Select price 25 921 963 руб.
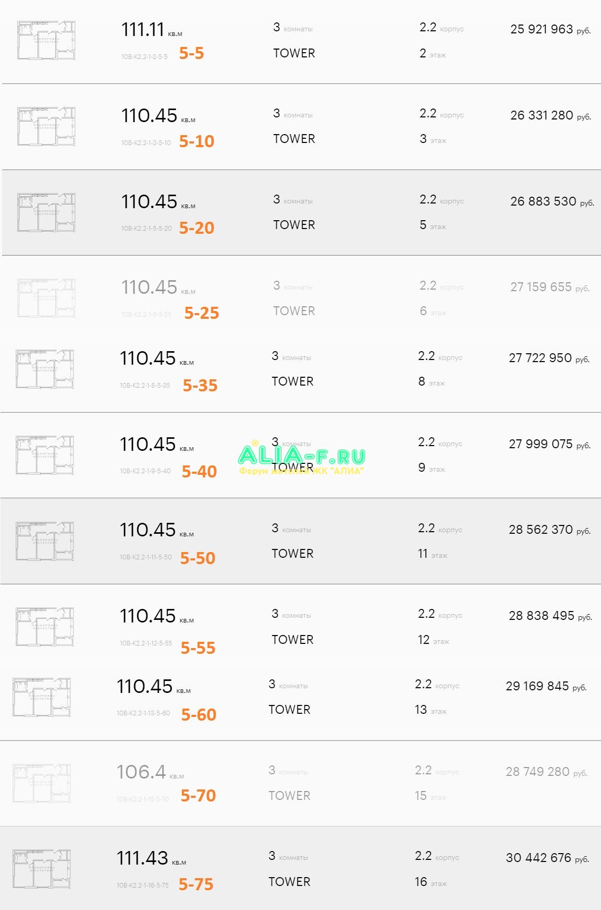This screenshot has width=601, height=910. pos(550,29)
